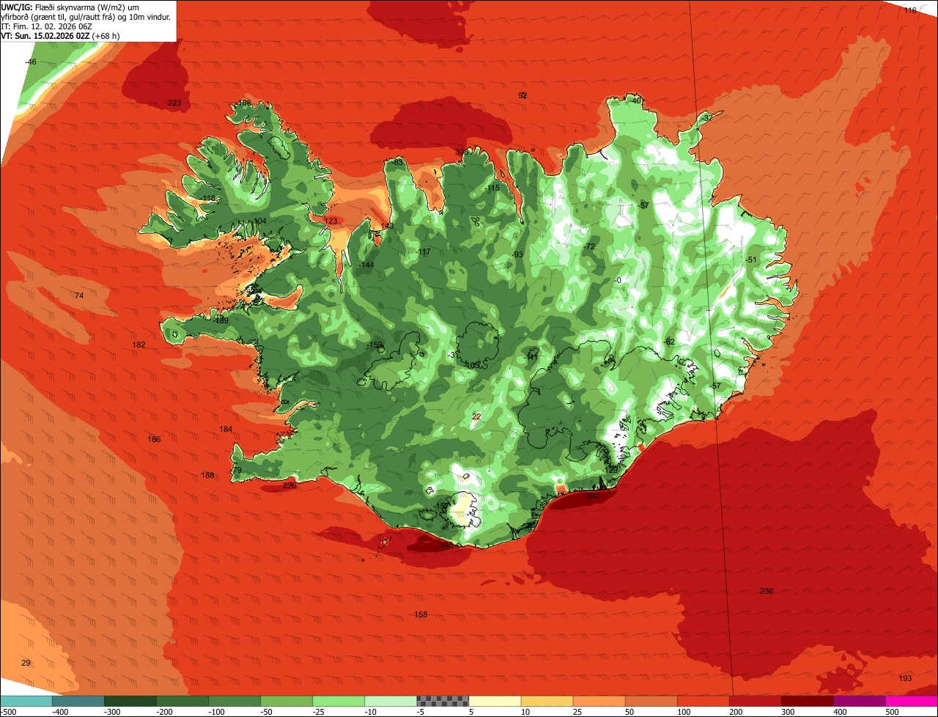Click the value 186 over the sea
This screenshot has width=938, height=717.
(154, 439)
